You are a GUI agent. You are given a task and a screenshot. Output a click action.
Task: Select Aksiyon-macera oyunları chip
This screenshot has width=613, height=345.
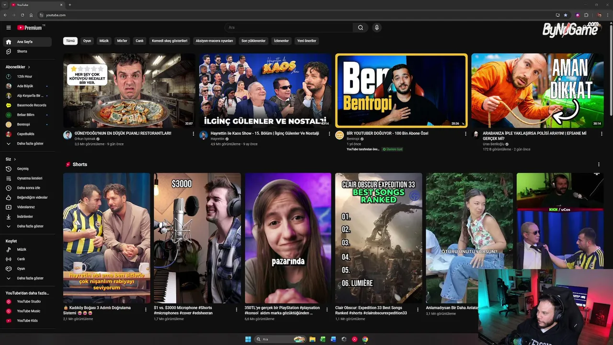coord(214,41)
